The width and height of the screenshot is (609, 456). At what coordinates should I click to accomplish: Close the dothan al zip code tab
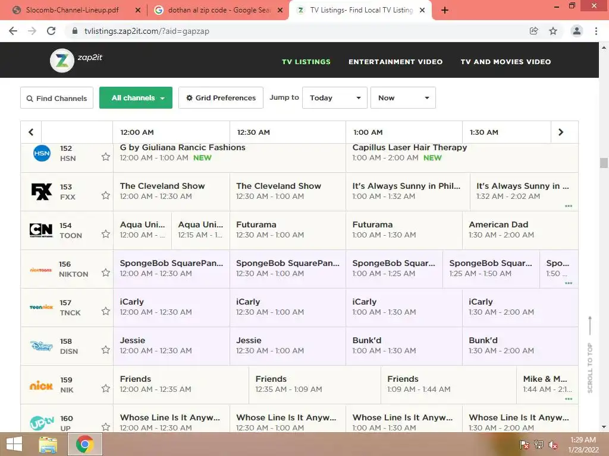pos(280,10)
